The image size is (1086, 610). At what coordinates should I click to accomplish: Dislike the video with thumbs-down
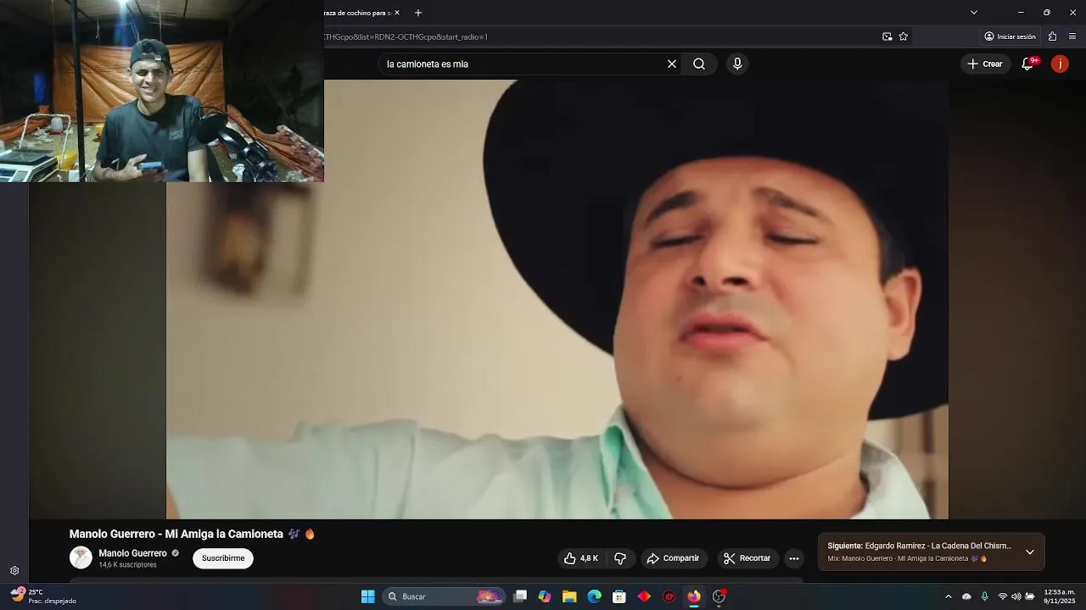pos(620,558)
